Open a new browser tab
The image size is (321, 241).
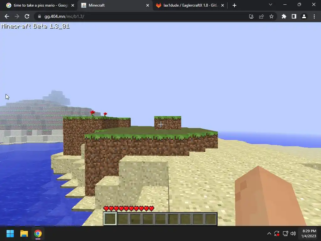[234, 5]
